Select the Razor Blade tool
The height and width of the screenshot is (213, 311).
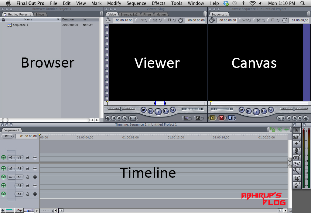[297, 164]
